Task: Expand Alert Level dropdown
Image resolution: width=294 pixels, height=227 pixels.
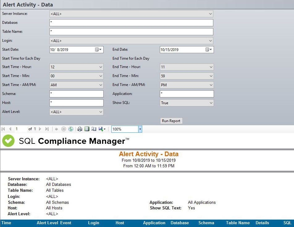Action: (x=100, y=112)
